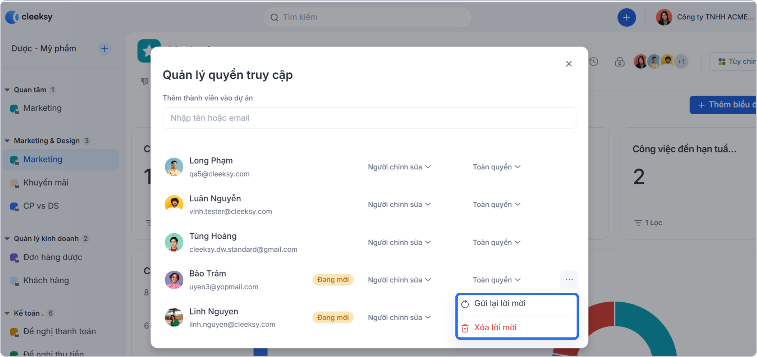Open role dropdown for Long Phạm

[x=399, y=167]
